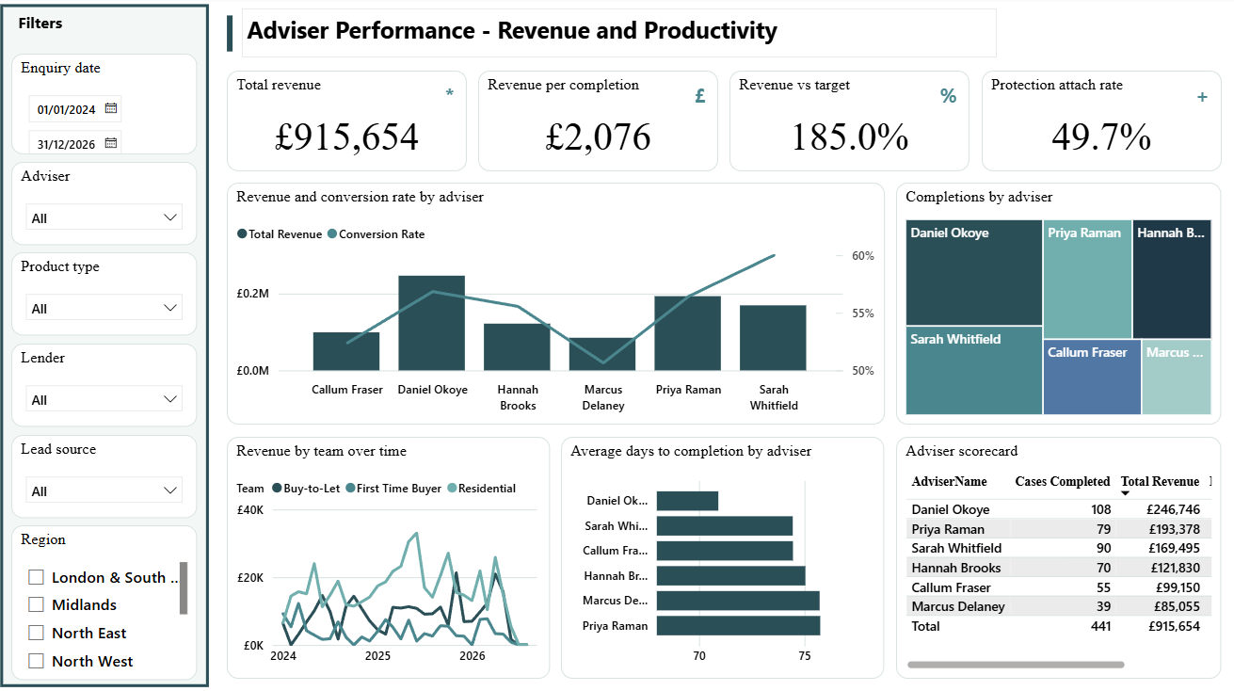Click the pound icon on Revenue per completion card
The image size is (1234, 691).
[700, 95]
